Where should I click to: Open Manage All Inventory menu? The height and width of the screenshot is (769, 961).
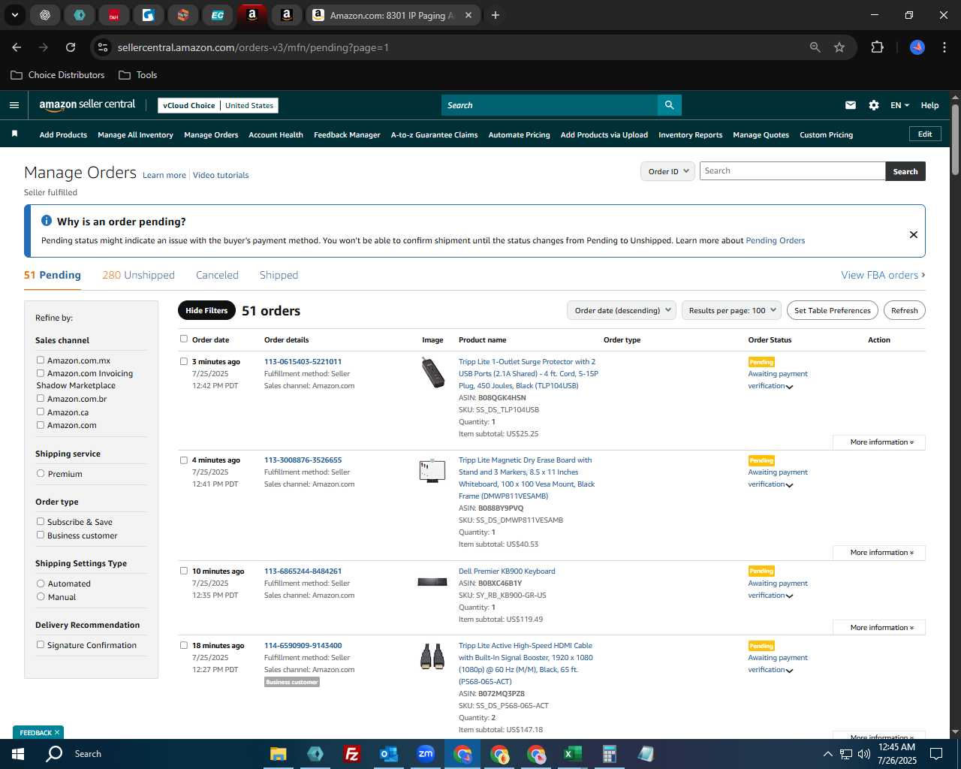click(x=135, y=135)
